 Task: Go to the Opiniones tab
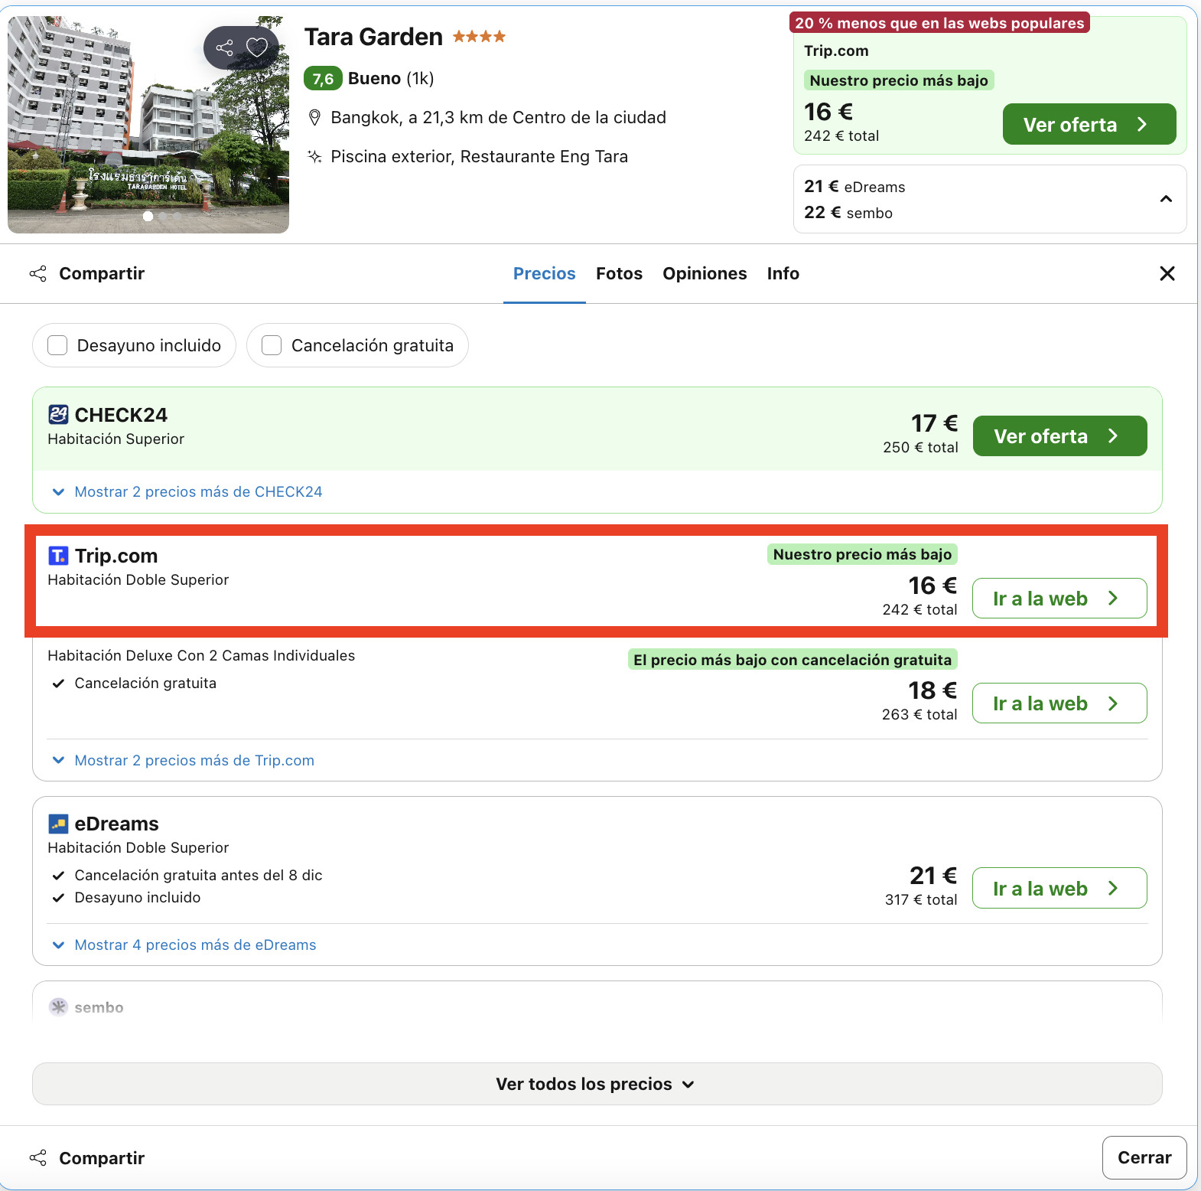click(x=705, y=274)
